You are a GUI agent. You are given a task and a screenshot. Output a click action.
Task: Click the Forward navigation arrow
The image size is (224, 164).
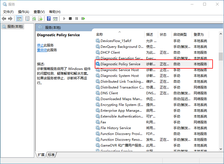tap(11, 19)
